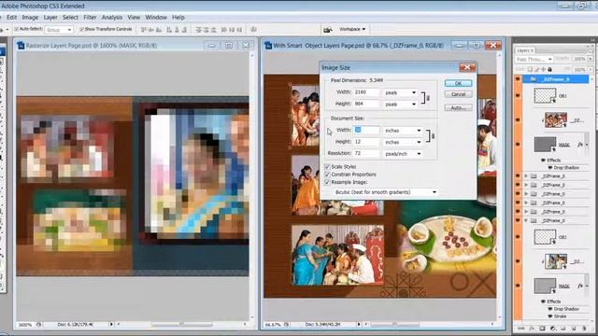Click the Auto... button
598x336 pixels.
[x=458, y=108]
